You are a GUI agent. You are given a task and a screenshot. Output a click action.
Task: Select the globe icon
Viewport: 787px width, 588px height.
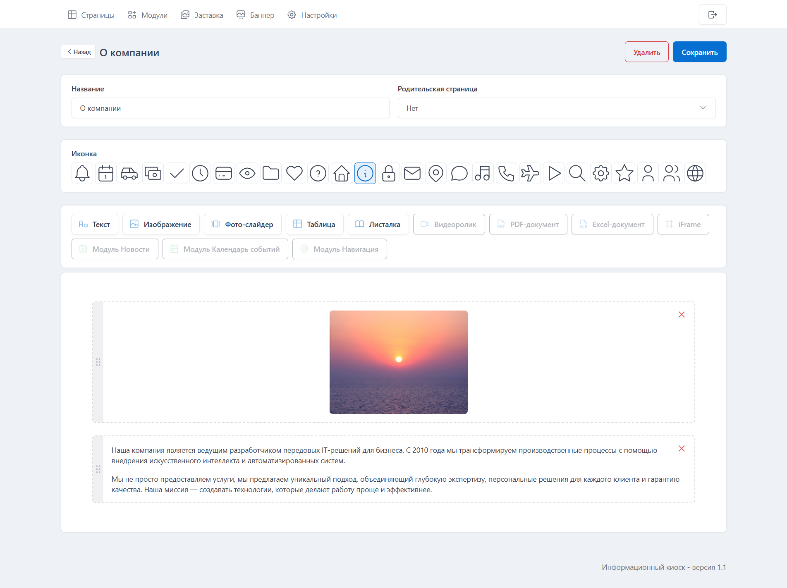695,173
